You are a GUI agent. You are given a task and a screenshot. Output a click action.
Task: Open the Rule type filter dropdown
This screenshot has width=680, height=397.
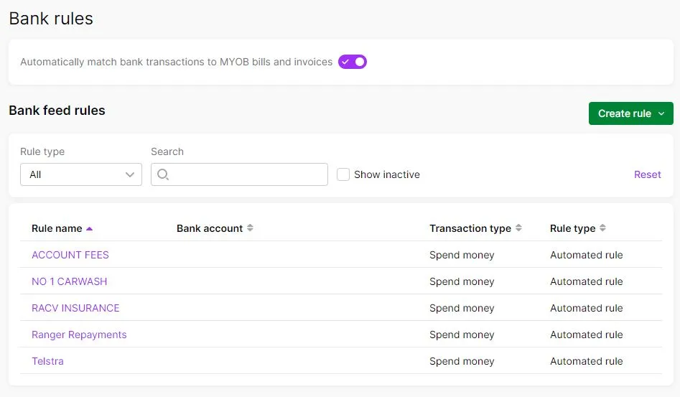(x=81, y=174)
